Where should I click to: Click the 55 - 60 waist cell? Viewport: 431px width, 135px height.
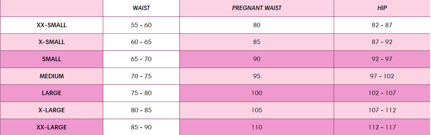pyautogui.click(x=141, y=25)
